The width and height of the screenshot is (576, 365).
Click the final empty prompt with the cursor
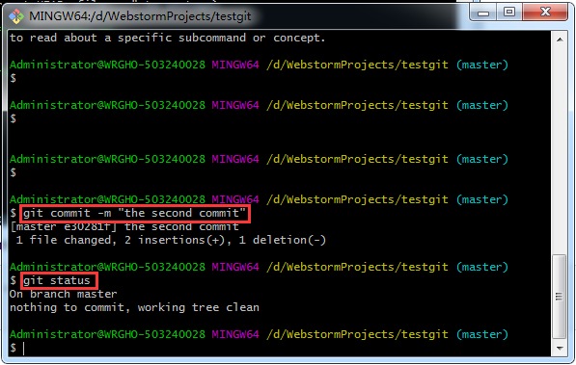[17, 348]
